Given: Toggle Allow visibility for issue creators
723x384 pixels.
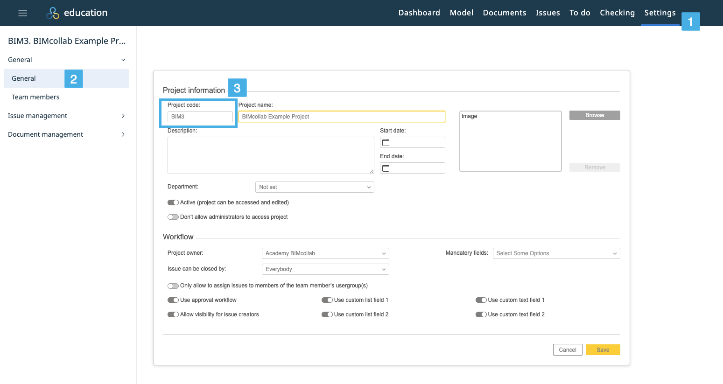Looking at the screenshot, I should coord(173,314).
